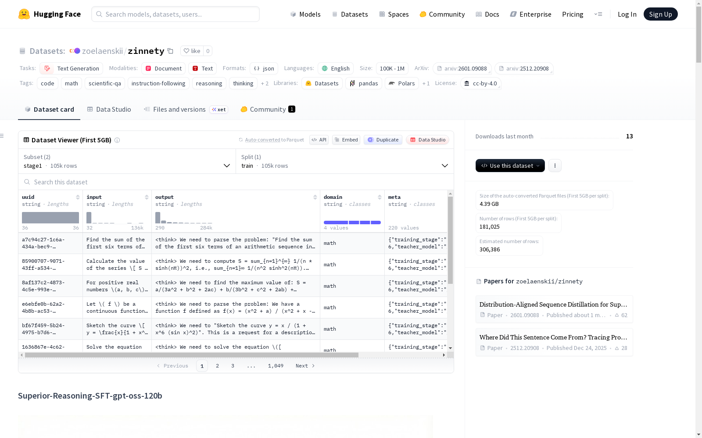Select the Text modality tag
This screenshot has width=702, height=438.
(x=203, y=68)
